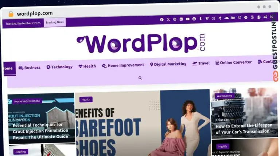Viewport: 280px width, 156px height.
Task: Open the Reddit social icon
Action: point(194,19)
